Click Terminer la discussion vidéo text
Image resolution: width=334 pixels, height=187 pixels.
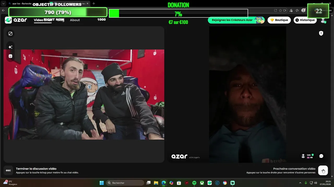(36, 169)
